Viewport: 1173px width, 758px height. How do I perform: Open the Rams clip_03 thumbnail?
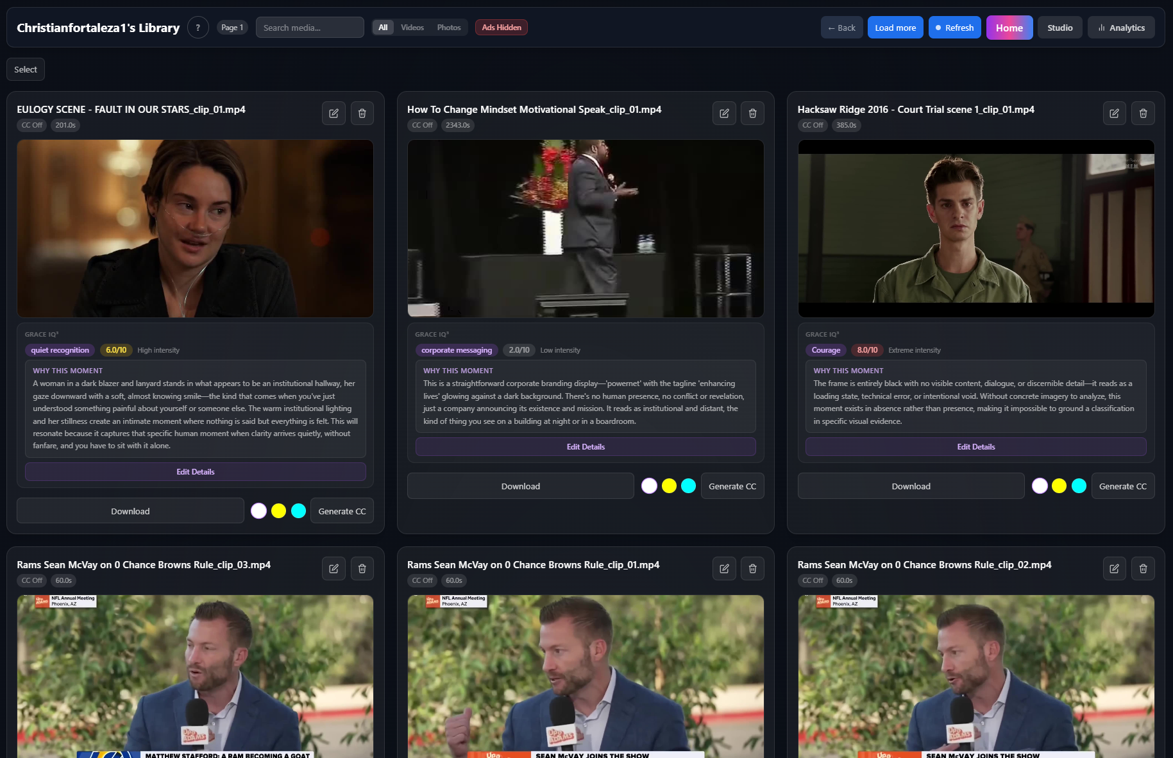[x=195, y=677]
